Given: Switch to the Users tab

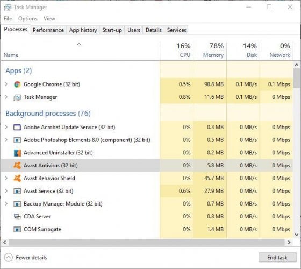Looking at the screenshot, I should 134,30.
